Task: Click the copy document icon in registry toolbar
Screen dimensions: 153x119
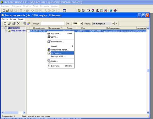Action: 24,24
